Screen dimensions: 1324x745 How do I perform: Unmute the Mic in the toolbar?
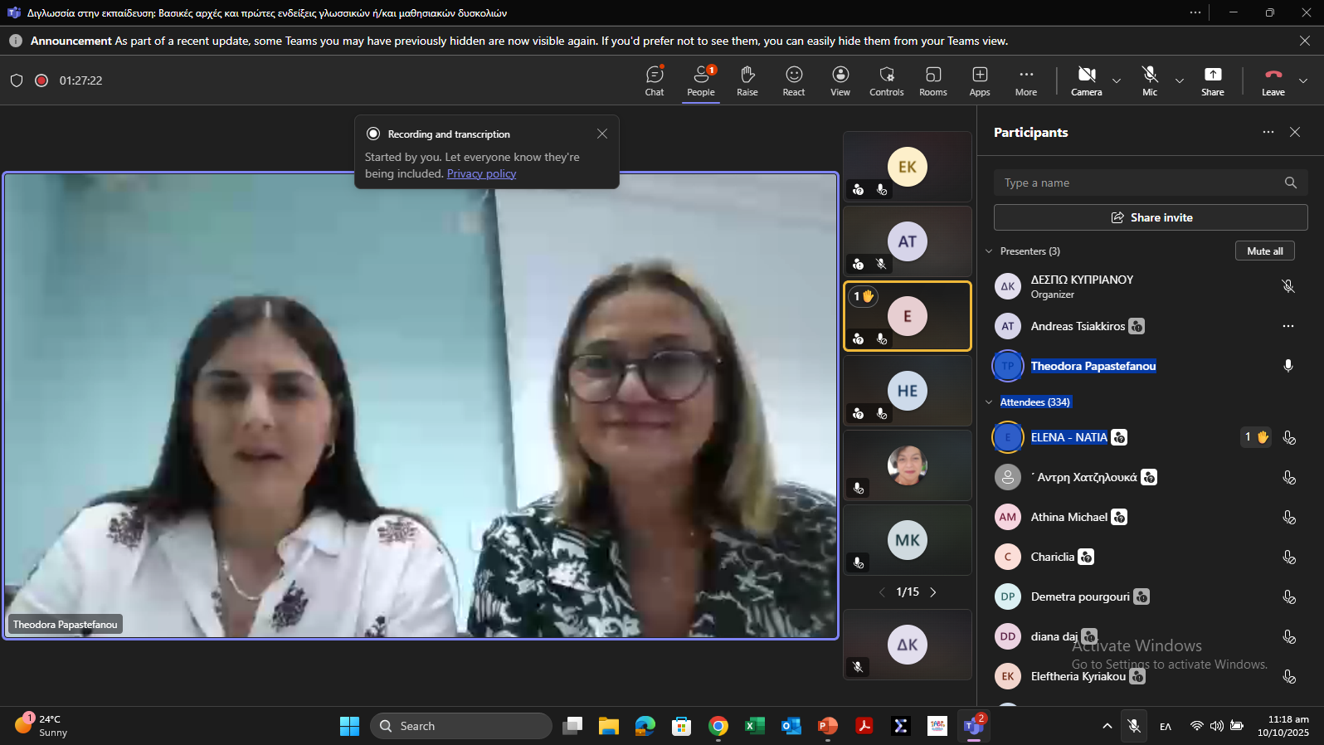(1149, 80)
